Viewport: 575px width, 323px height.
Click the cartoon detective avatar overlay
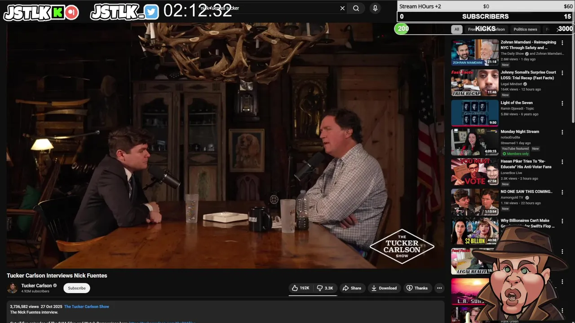tap(520, 274)
